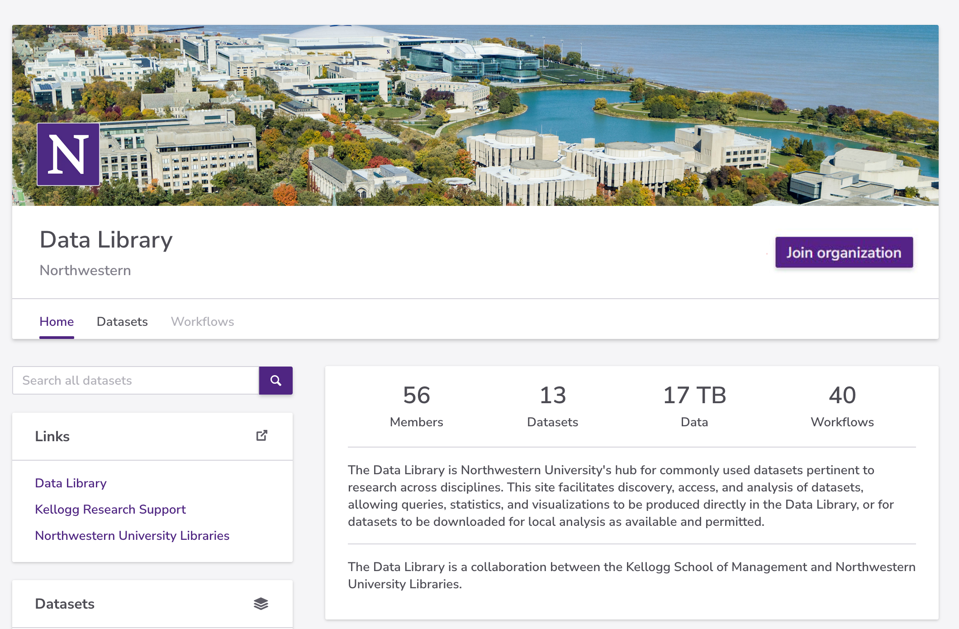Click the paragraph about Kellogg collaboration
Screen dimensions: 959x629
click(631, 575)
